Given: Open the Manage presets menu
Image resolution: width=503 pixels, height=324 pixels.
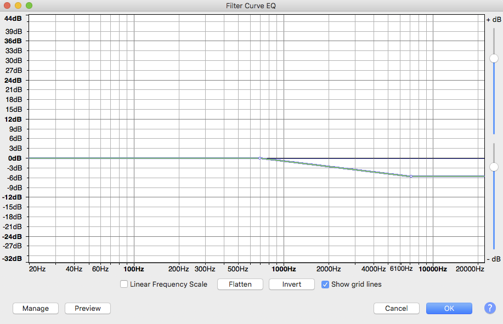Looking at the screenshot, I should 35,308.
